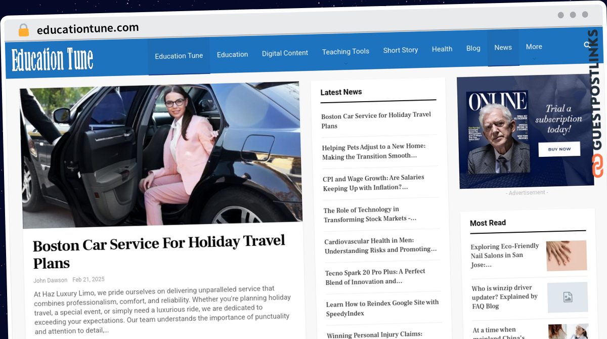Open Winning Personal Injury Claims article
This screenshot has width=607, height=339.
374,335
